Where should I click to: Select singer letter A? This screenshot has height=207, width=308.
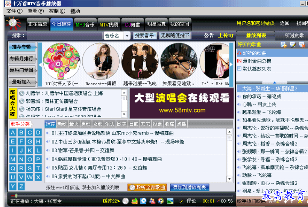(x=13, y=133)
